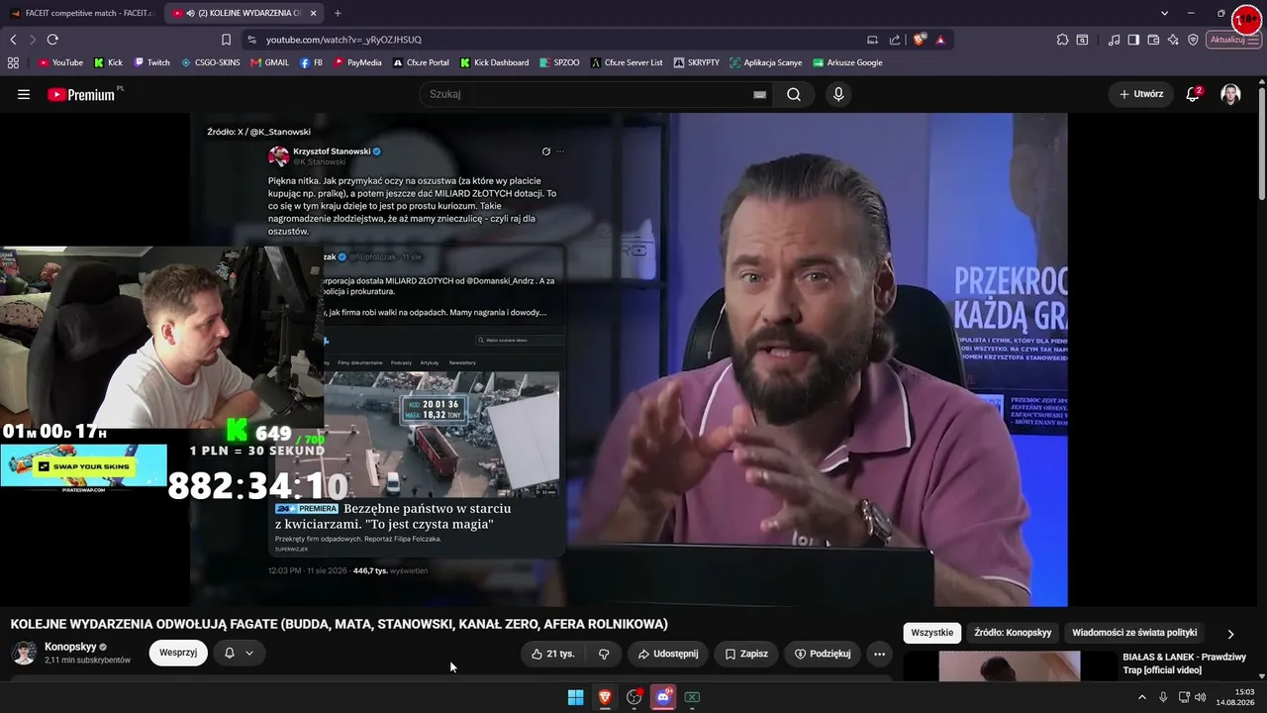1267x713 pixels.
Task: Open the tab apps grid in bookmarks bar
Action: (13, 62)
